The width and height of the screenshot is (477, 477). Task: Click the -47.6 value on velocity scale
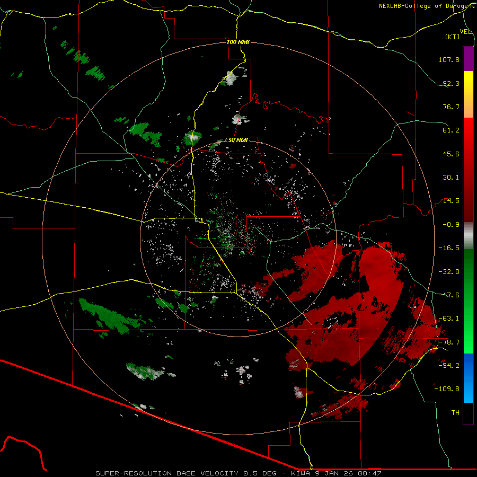[x=449, y=295]
